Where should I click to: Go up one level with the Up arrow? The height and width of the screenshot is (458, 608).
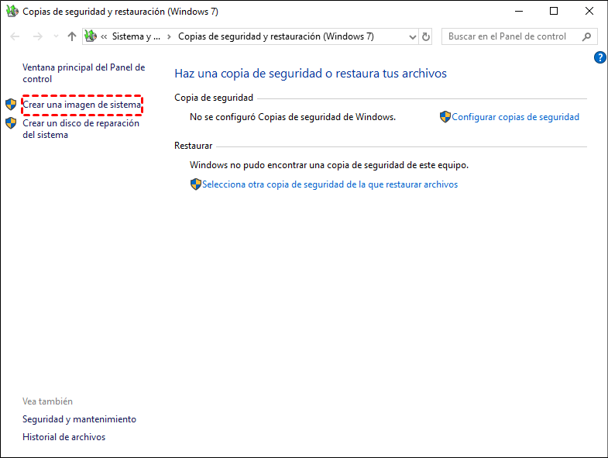coord(72,36)
